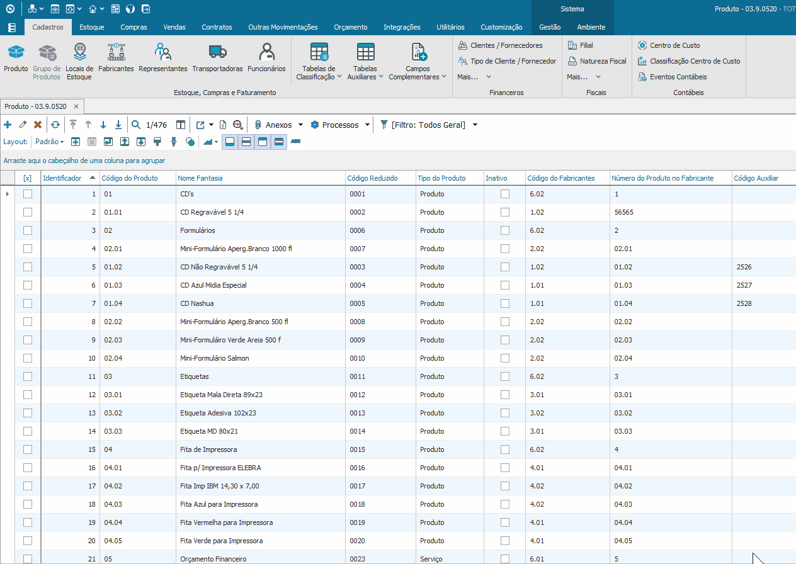Jump to last record arrow icon

click(x=118, y=125)
